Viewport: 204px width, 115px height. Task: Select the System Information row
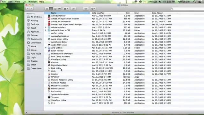[124, 95]
